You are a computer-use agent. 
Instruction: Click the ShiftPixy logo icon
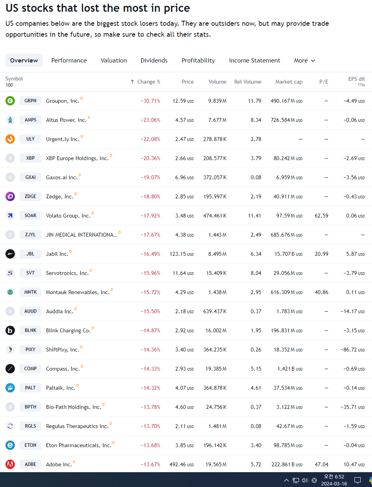(10, 350)
